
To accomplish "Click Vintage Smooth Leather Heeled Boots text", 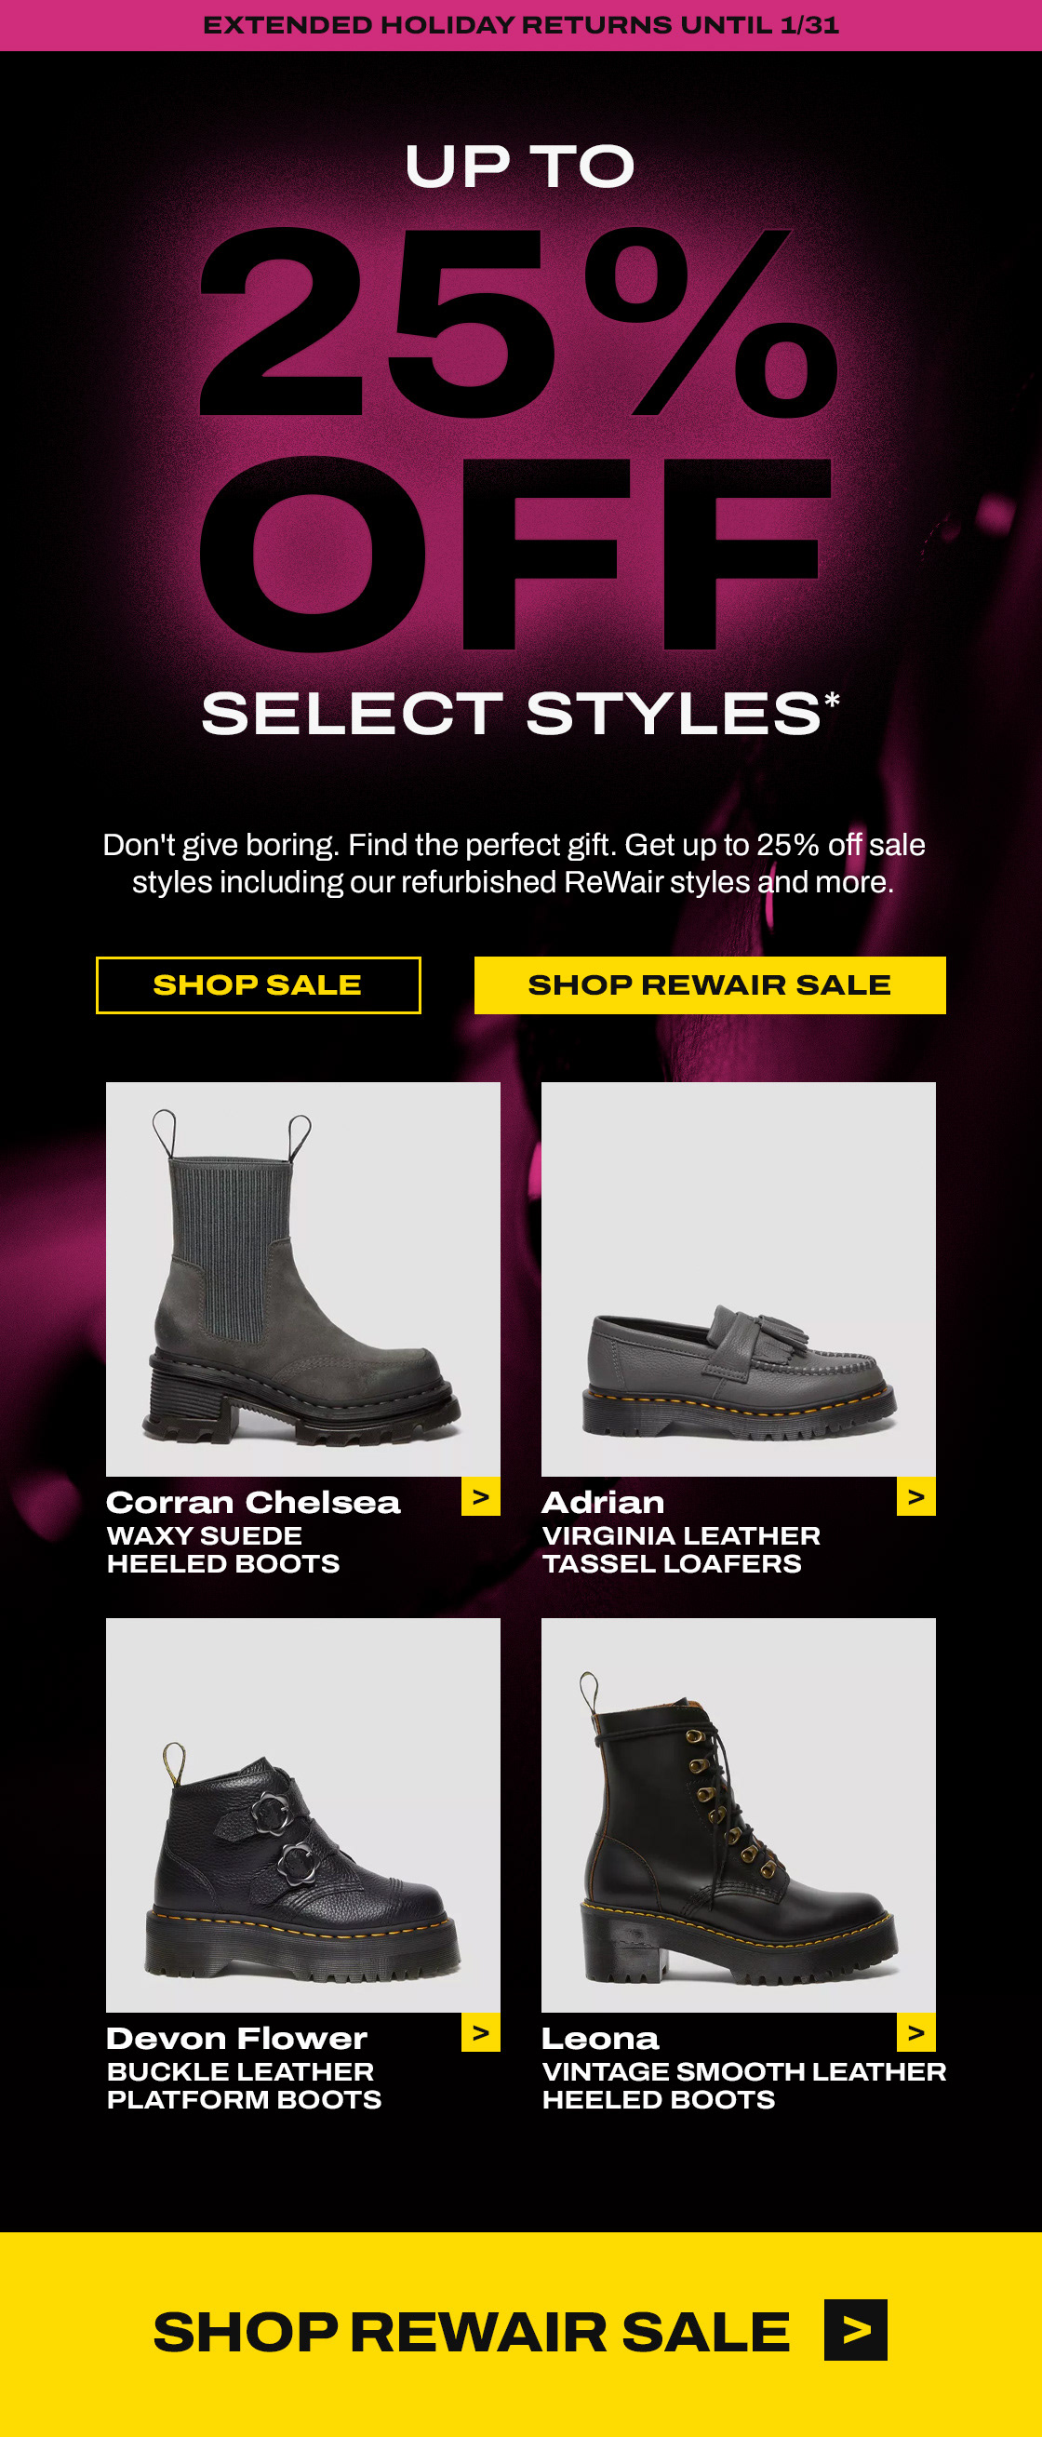I will point(743,2085).
